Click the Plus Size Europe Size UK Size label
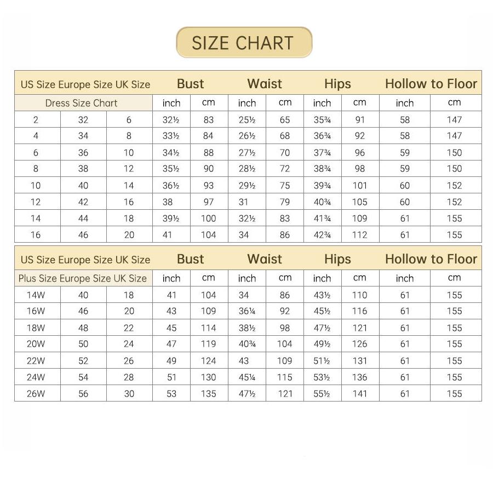Image resolution: width=493 pixels, height=493 pixels. 83,278
